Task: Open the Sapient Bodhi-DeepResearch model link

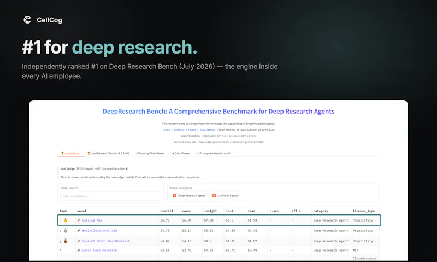Action: tap(106, 241)
